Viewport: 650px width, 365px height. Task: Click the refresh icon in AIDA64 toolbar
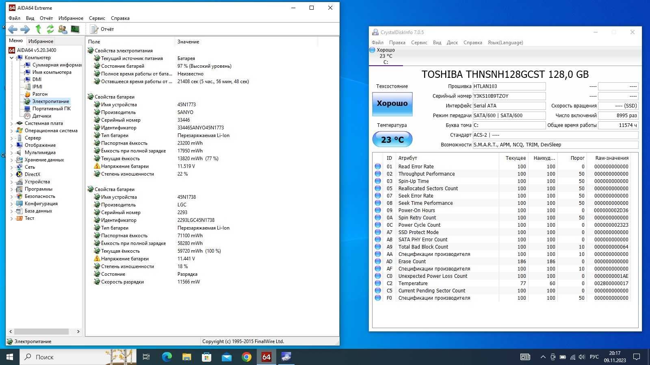50,29
